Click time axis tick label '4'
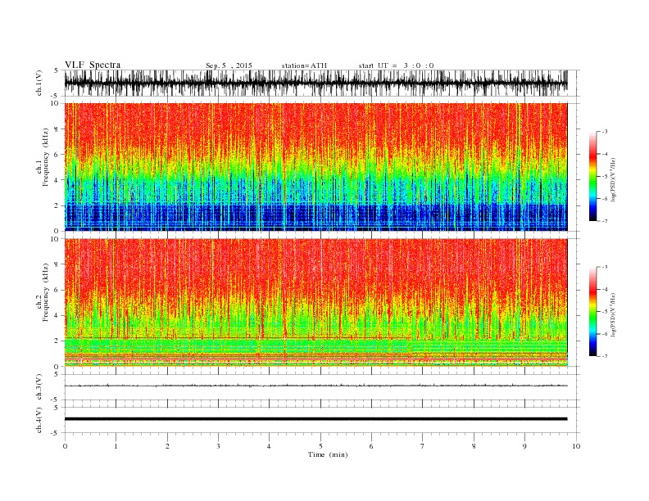The image size is (649, 501). coord(269,446)
